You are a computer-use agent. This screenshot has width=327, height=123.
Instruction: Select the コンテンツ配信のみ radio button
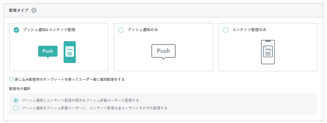point(226,30)
